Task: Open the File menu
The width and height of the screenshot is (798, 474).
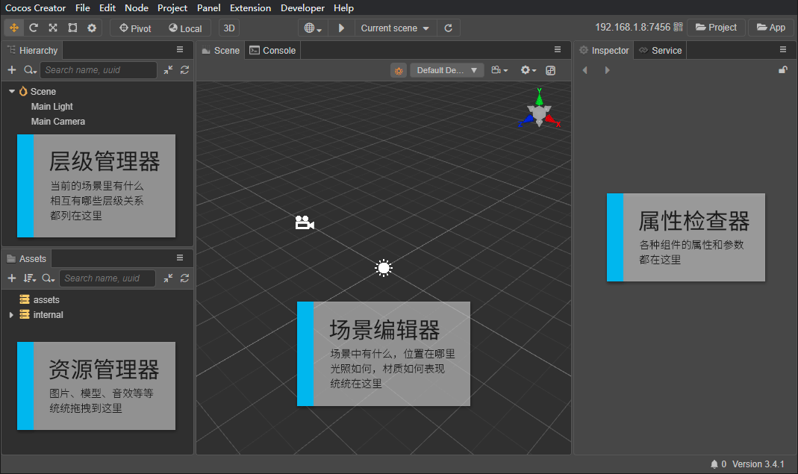Action: tap(82, 7)
